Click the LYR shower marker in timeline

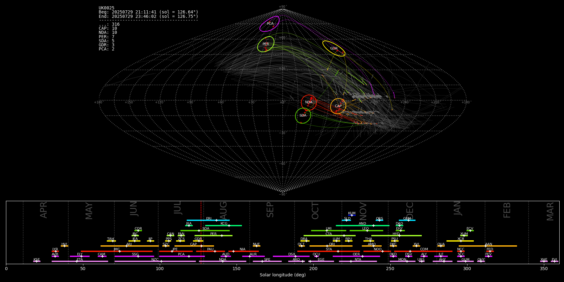[55, 251]
